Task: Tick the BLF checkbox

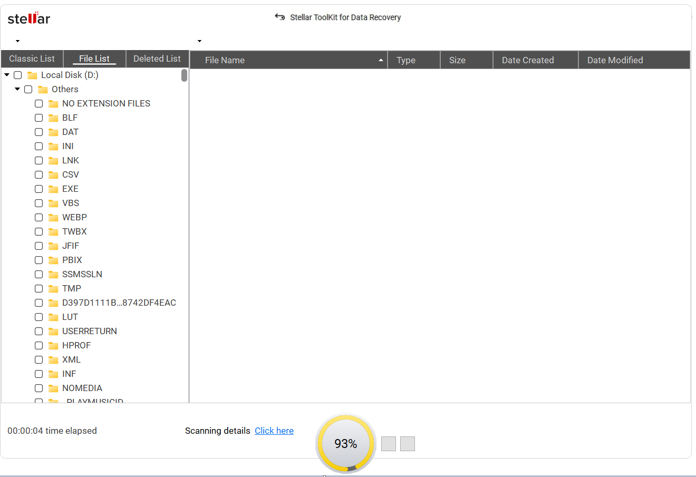Action: (39, 118)
